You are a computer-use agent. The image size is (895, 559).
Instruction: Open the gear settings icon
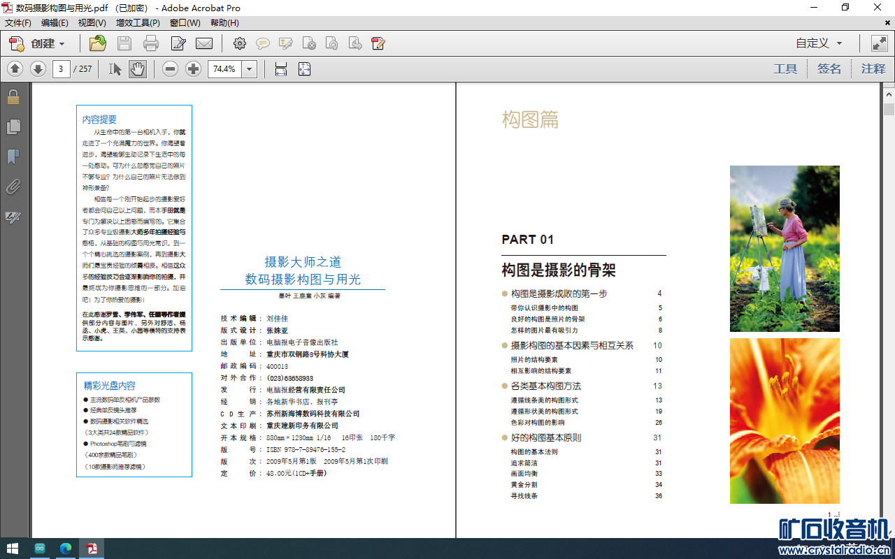pyautogui.click(x=240, y=43)
